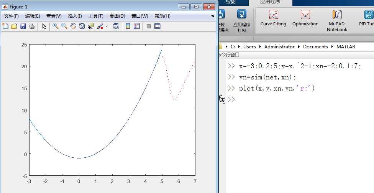Insert a legend from the toolbar
Image resolution: width=374 pixels, height=193 pixels.
tap(137, 26)
